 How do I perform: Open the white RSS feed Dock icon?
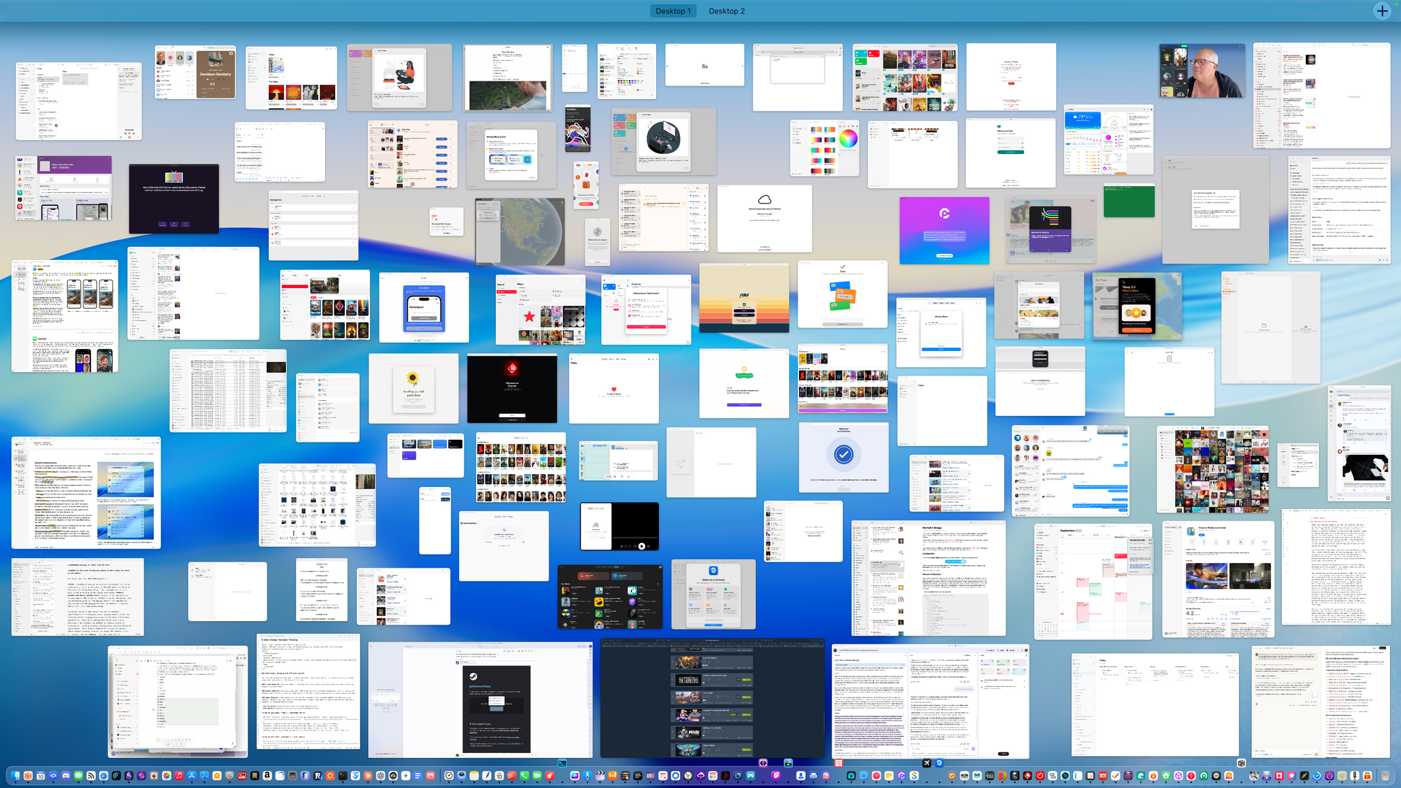point(91,776)
